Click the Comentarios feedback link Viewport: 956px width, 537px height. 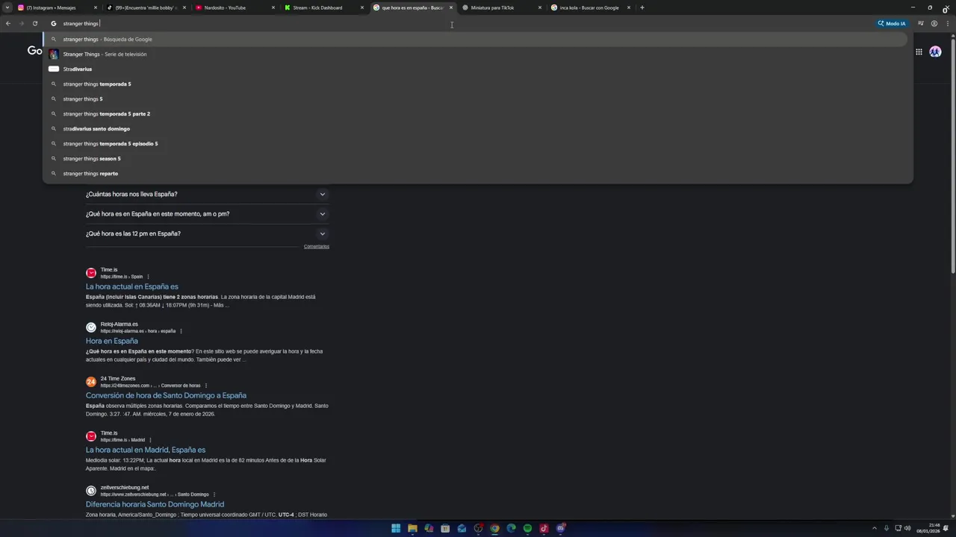pos(316,246)
